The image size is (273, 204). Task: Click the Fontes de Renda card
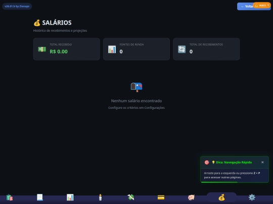pos(136,49)
